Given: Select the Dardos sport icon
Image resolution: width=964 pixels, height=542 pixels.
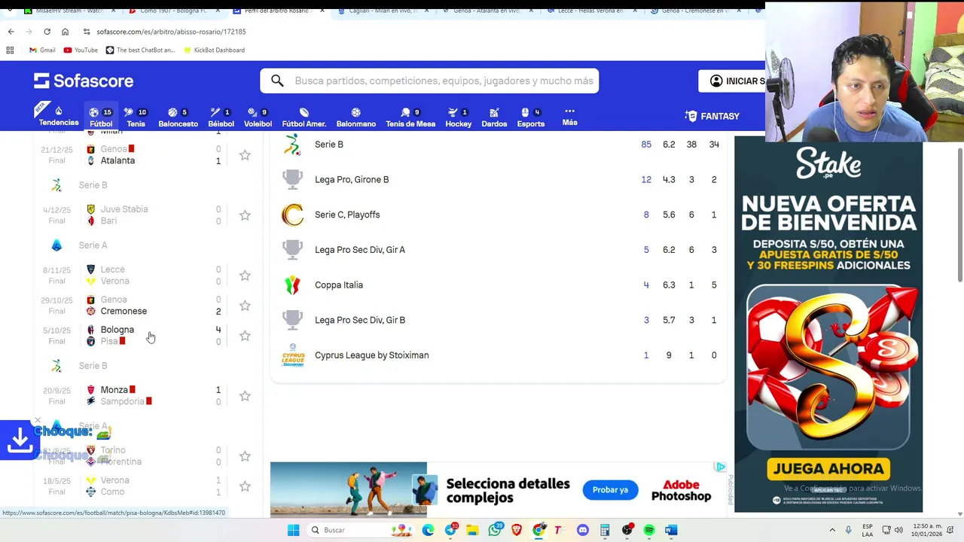Looking at the screenshot, I should point(494,117).
